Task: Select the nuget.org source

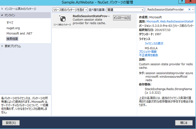Action: 13,28
